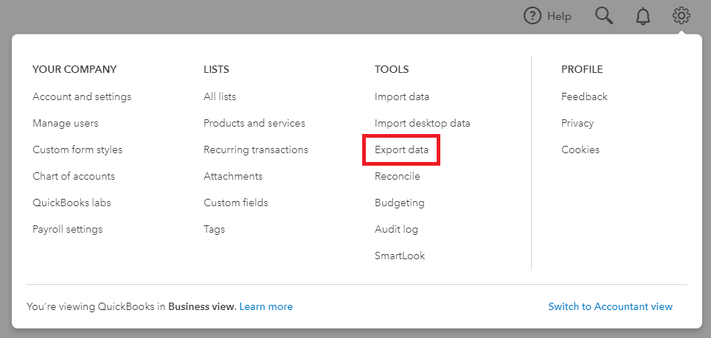The width and height of the screenshot is (711, 338).
Task: Select Import data under Tools
Action: [402, 96]
